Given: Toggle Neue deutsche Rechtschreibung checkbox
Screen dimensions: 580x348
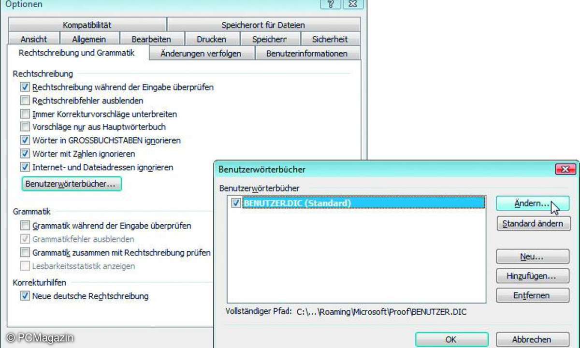Looking at the screenshot, I should tap(25, 296).
